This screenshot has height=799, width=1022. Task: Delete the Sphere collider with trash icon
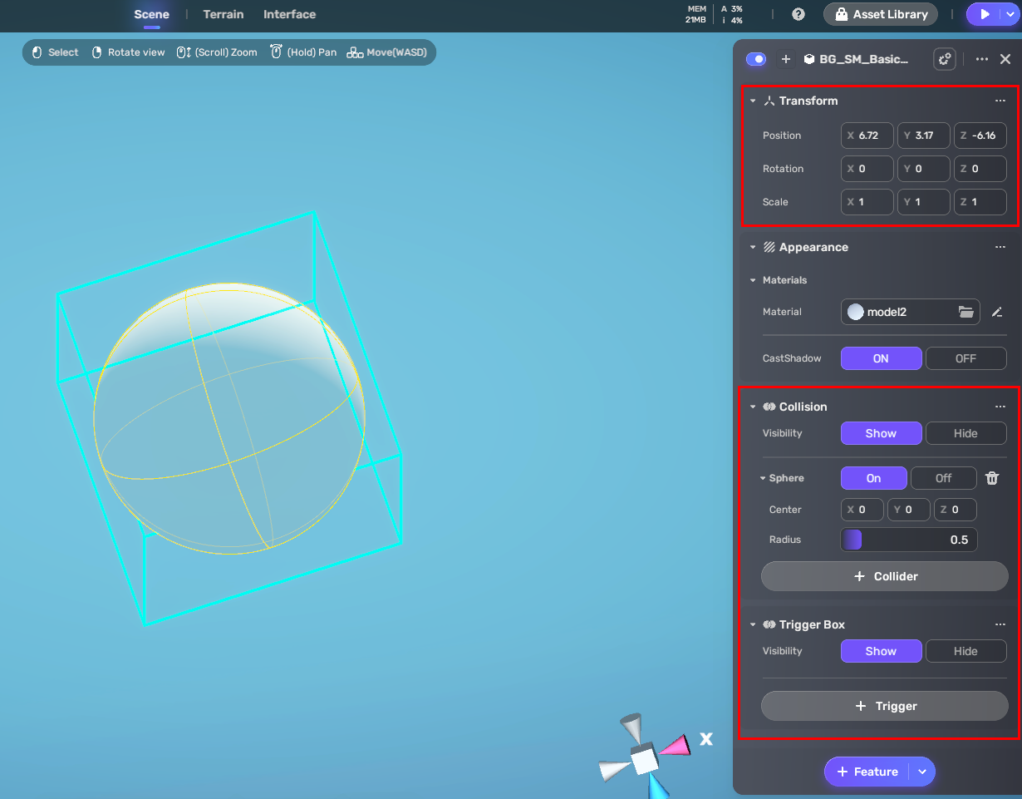pos(992,478)
